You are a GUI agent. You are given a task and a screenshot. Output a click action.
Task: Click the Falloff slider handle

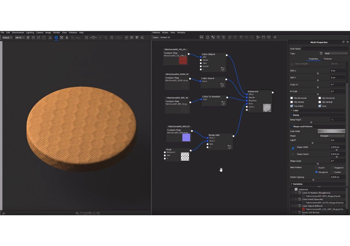coord(312,143)
